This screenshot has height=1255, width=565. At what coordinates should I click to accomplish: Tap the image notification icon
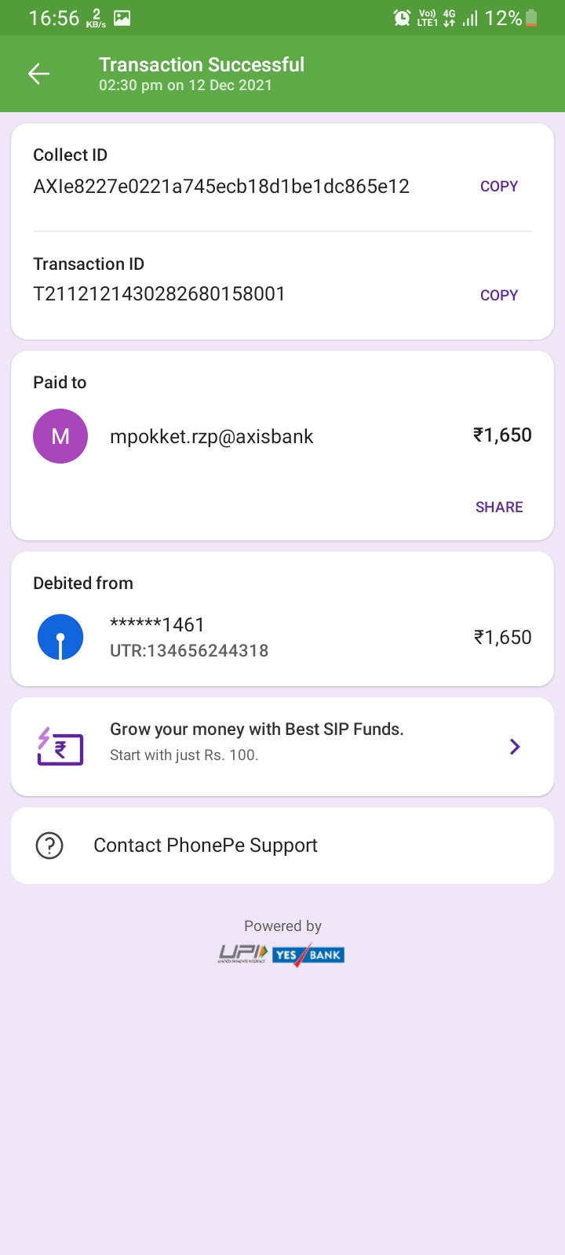(122, 18)
